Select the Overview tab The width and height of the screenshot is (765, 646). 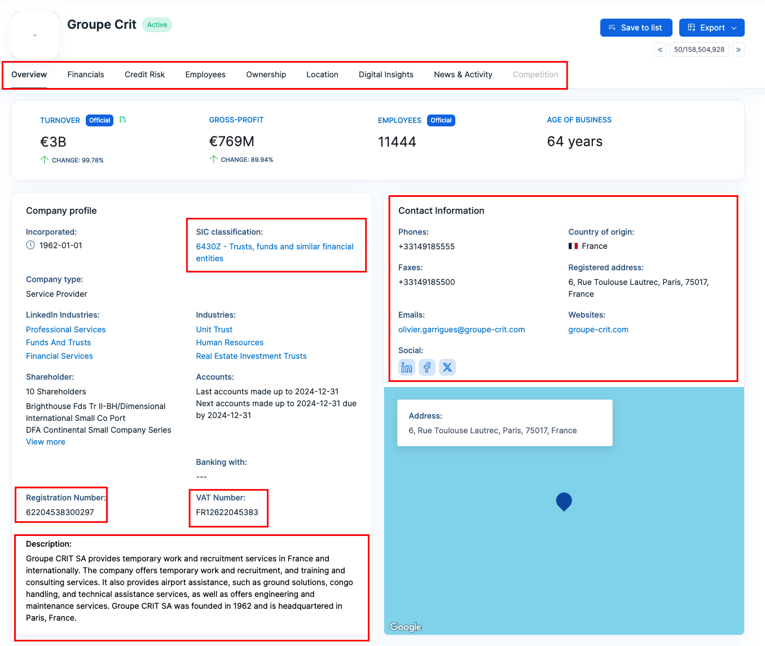(x=29, y=74)
